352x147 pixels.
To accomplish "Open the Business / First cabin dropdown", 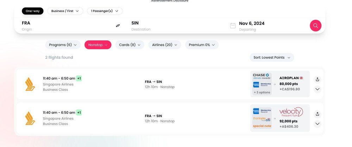I will (65, 11).
